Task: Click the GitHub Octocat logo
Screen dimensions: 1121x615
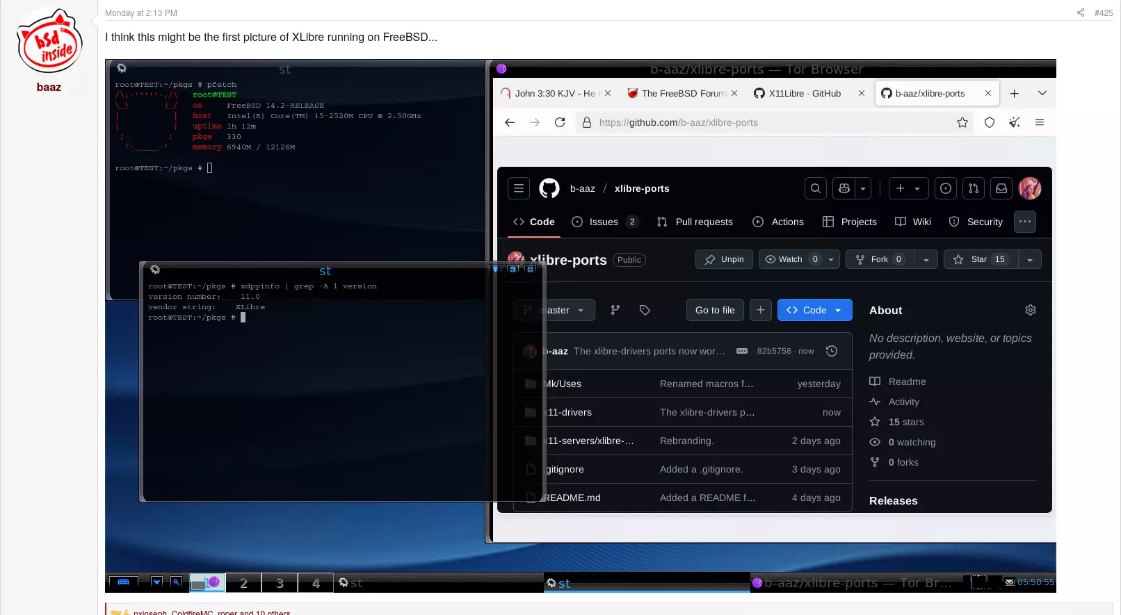Action: pyautogui.click(x=549, y=188)
